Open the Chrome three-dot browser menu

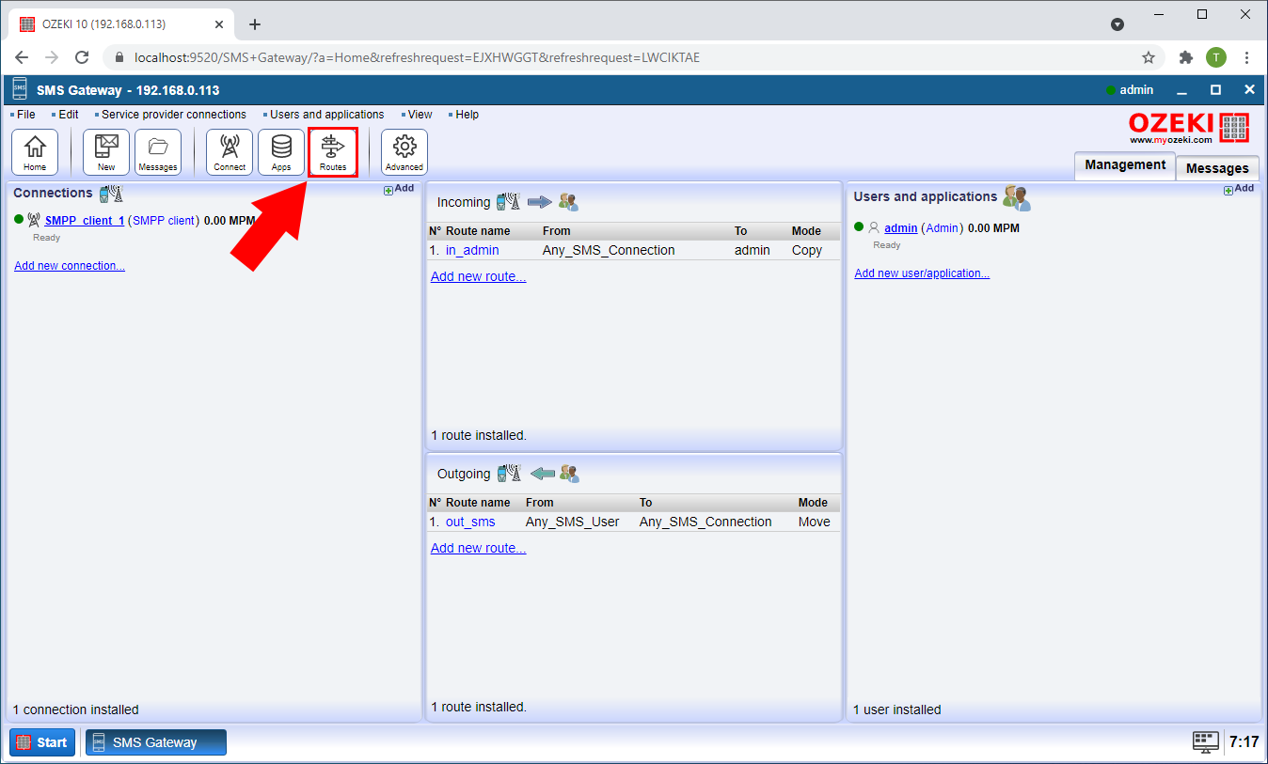click(1246, 57)
